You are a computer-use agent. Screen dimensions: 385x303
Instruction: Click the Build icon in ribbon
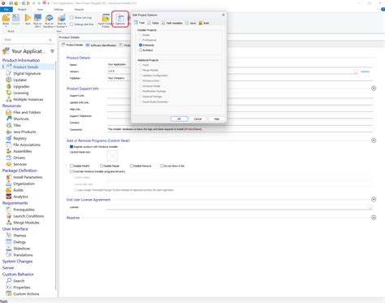tap(6, 18)
